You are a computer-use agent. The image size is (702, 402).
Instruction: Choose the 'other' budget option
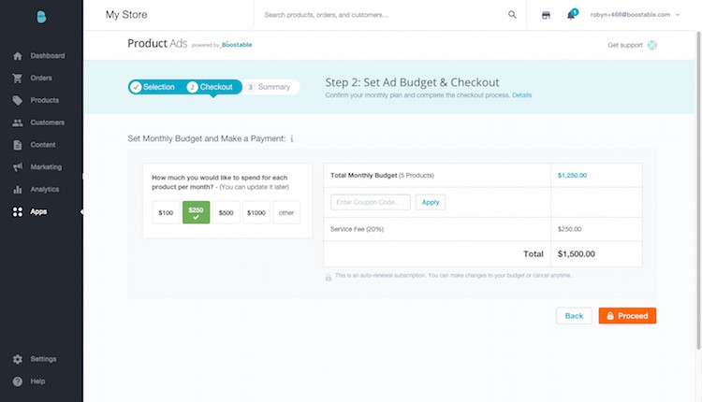point(286,212)
